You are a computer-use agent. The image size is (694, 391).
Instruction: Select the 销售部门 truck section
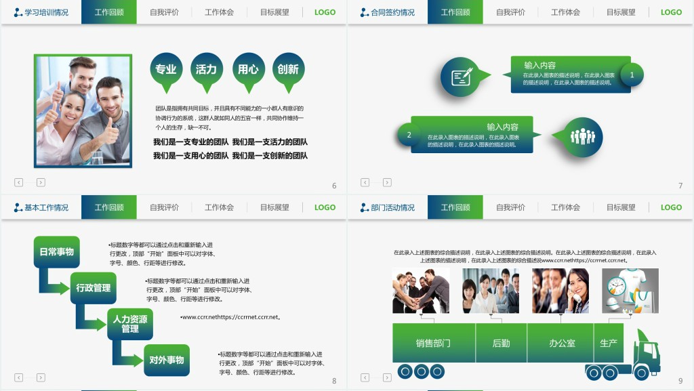click(x=433, y=343)
